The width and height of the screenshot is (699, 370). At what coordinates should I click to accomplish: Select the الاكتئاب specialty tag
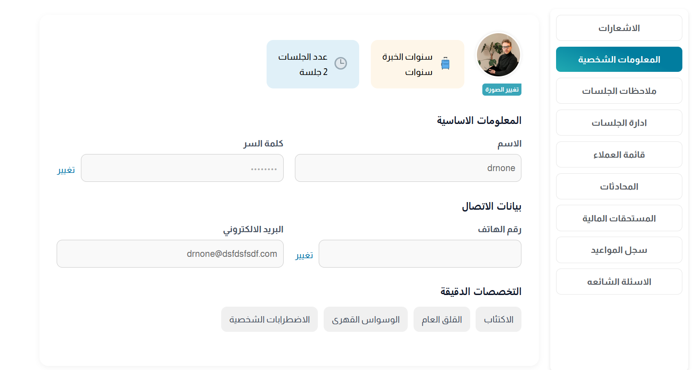tap(499, 320)
